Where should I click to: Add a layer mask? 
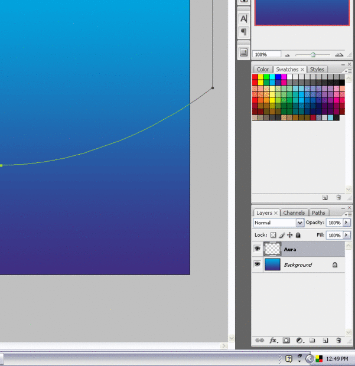(286, 341)
